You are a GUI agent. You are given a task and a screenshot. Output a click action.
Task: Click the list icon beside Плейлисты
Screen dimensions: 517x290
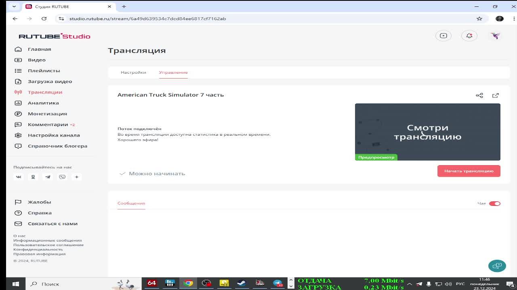click(18, 70)
